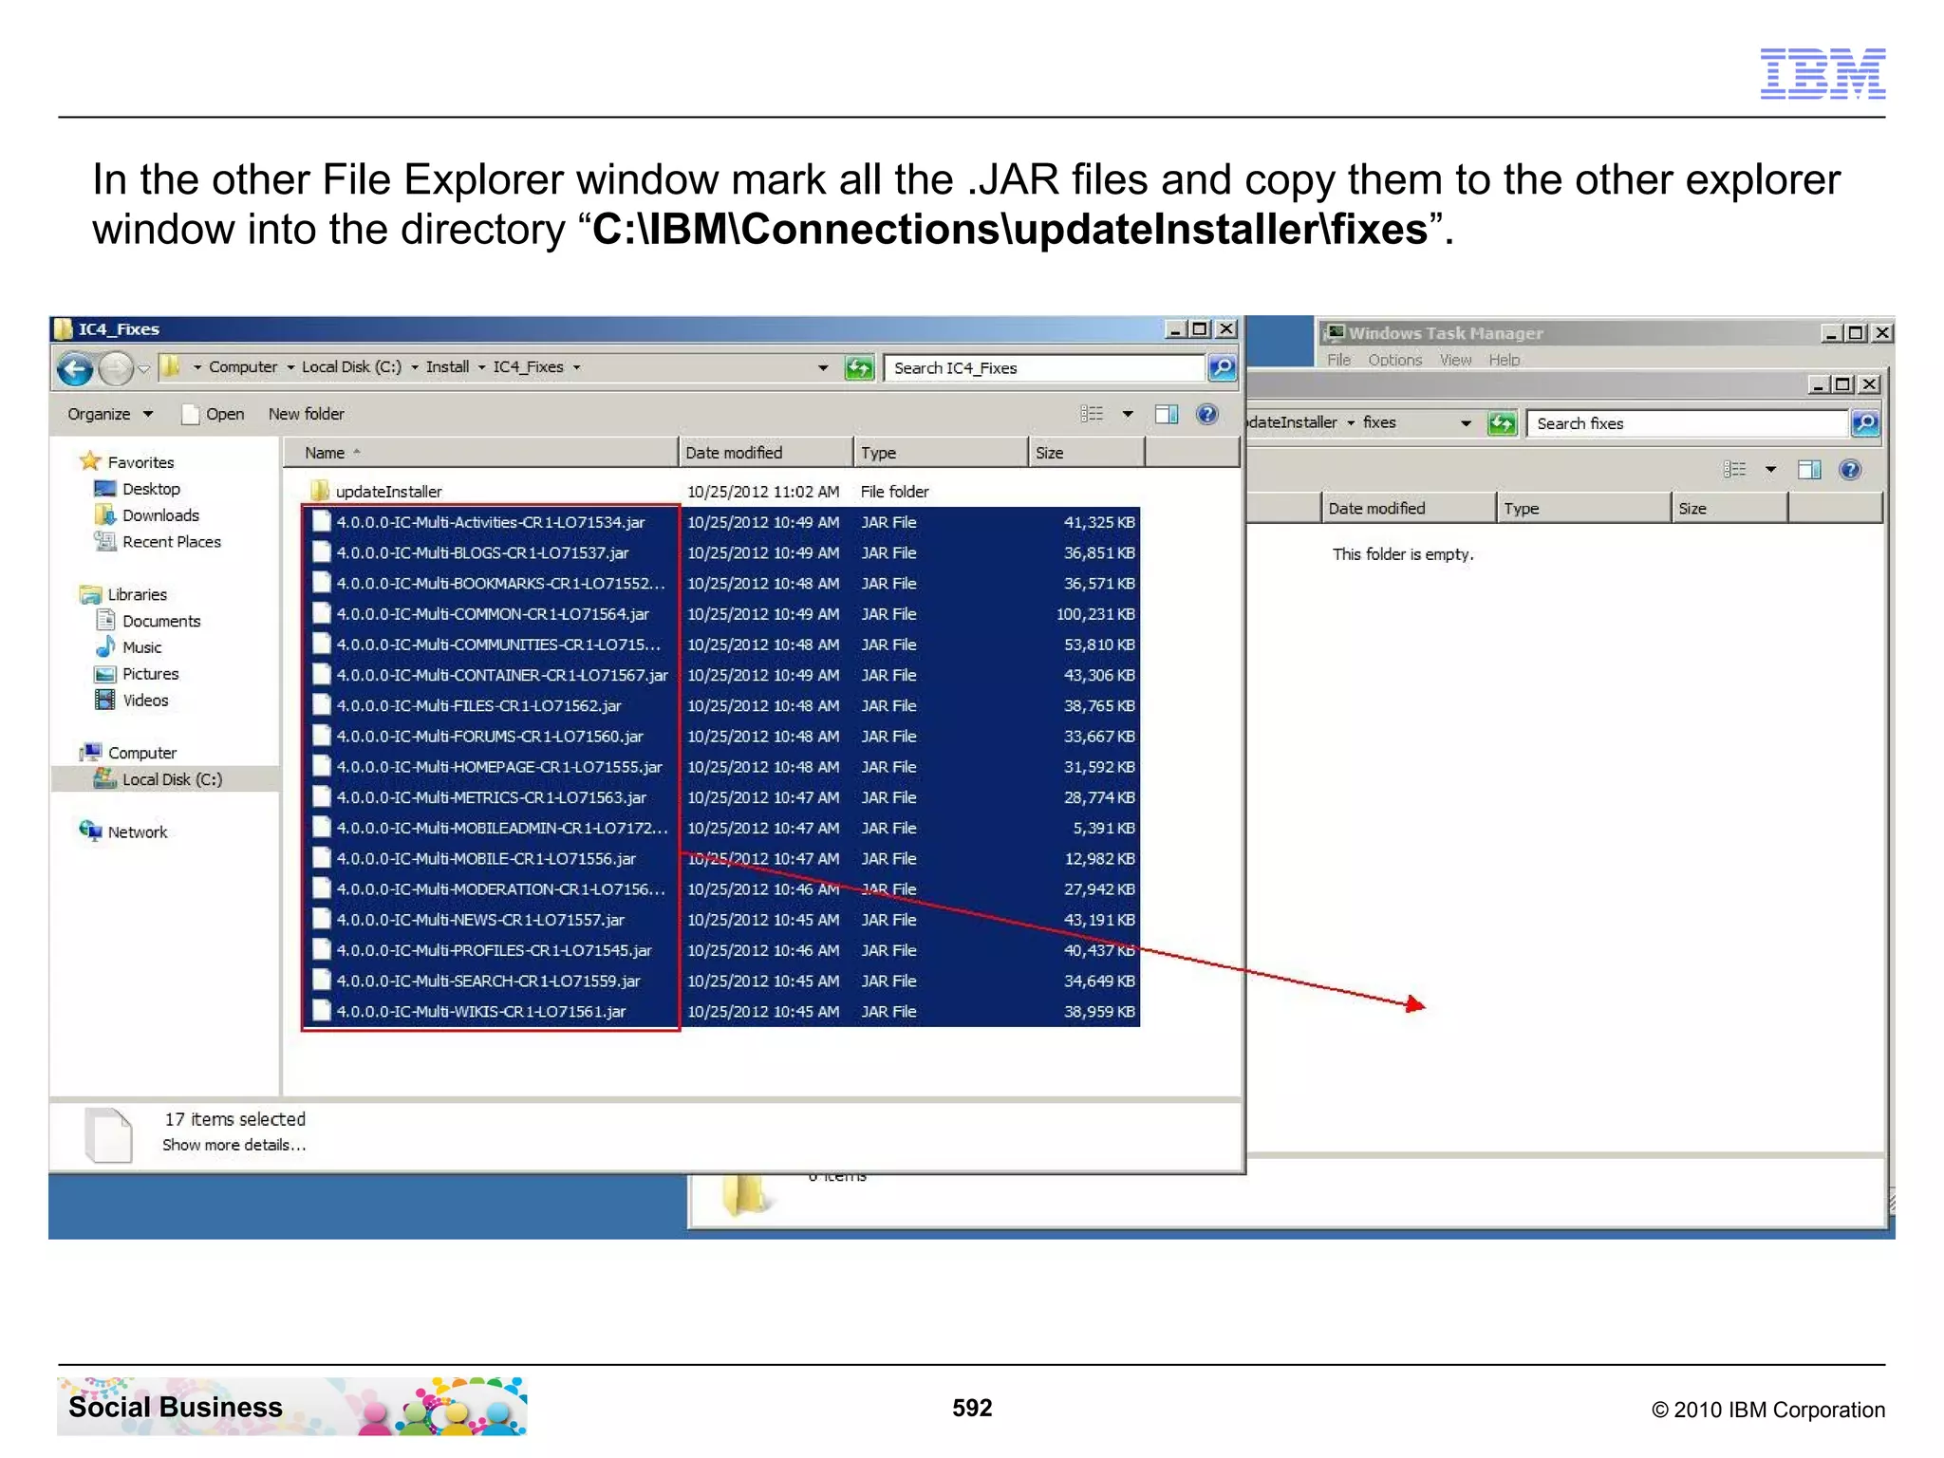This screenshot has height=1458, width=1944.
Task: Open the File menu in Windows Task Manager
Action: pos(1338,360)
